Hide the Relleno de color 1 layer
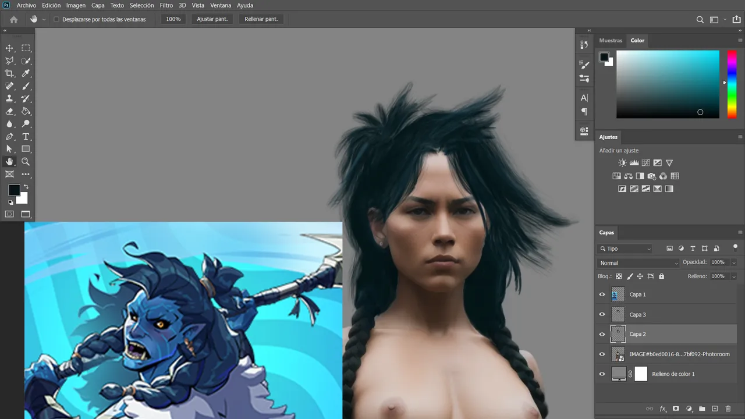 602,374
